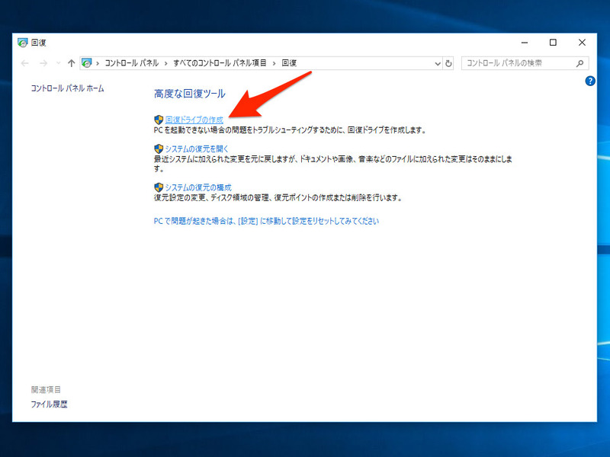Image resolution: width=610 pixels, height=457 pixels.
Task: Expand the chevron after コントロール パネル breadcrumb
Action: click(x=165, y=63)
